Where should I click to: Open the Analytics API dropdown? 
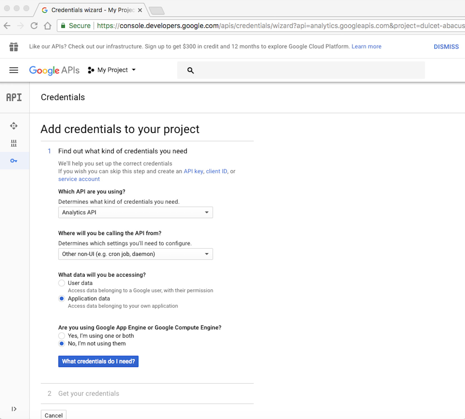pos(135,212)
